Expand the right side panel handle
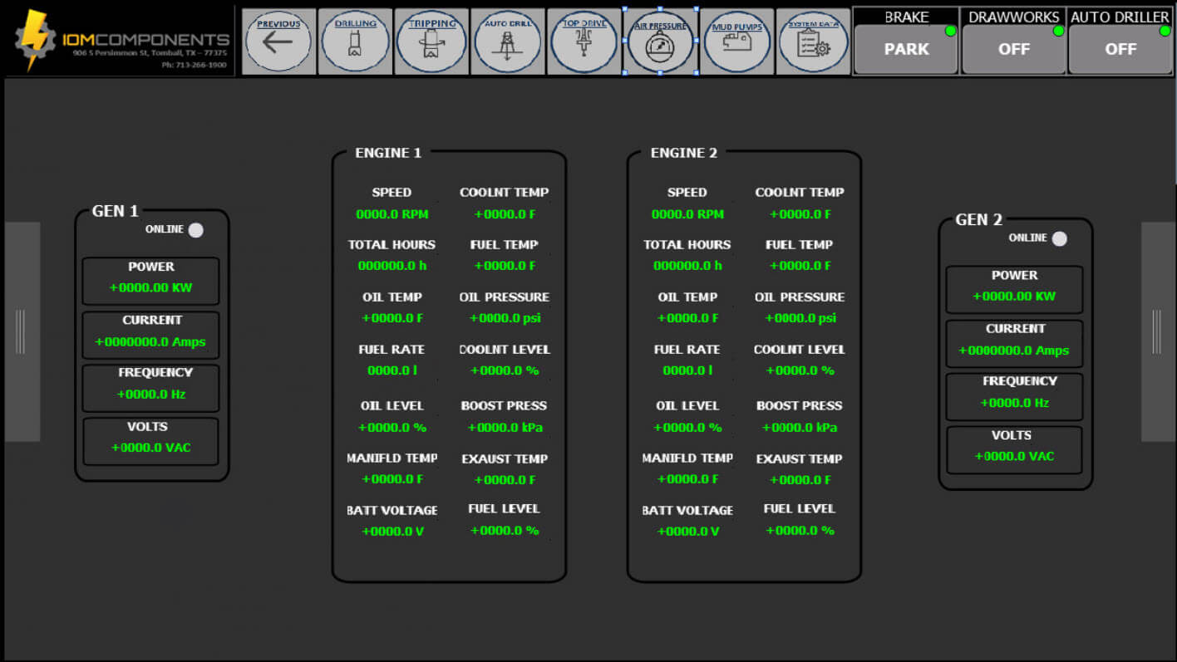 [1158, 331]
